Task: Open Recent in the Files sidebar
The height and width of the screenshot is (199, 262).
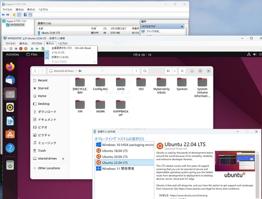Action: (x=50, y=80)
